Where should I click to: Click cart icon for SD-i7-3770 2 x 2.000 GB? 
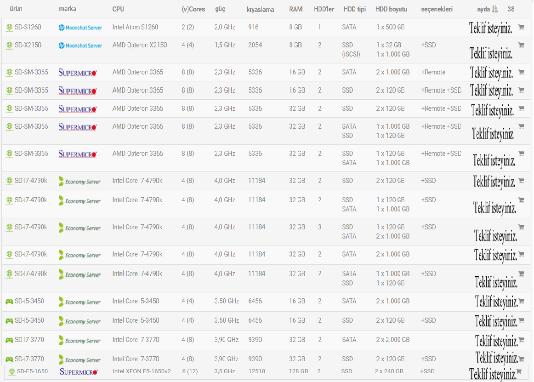[521, 340]
